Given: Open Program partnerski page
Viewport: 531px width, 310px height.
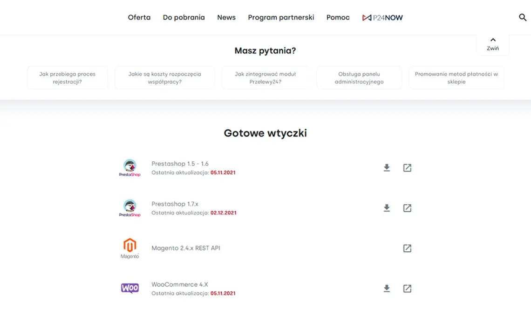Looking at the screenshot, I should coord(281,17).
